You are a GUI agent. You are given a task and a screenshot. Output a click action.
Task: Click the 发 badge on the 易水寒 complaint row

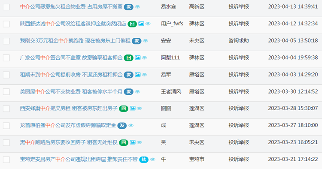pos(128,7)
